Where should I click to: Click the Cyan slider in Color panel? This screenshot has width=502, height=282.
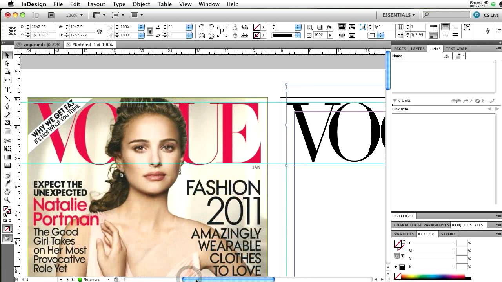(433, 244)
